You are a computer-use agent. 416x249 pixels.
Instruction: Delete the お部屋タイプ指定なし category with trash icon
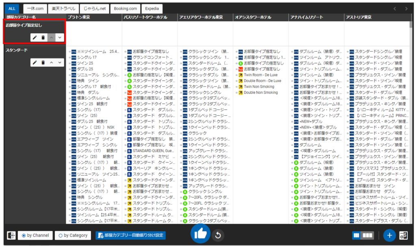click(43, 38)
